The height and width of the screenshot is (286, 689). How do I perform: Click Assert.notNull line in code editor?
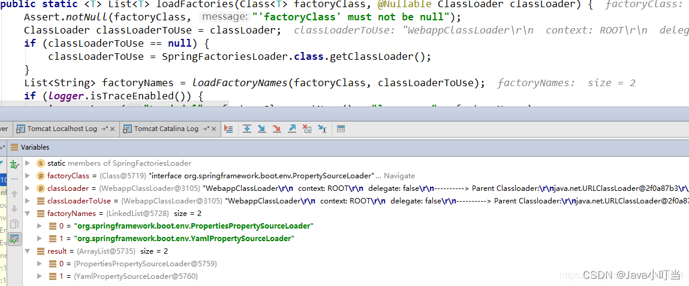[x=242, y=17]
